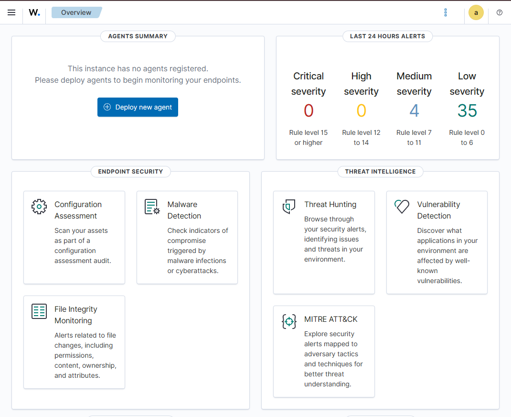
Task: Click the Deploy new agent button
Action: coord(138,107)
